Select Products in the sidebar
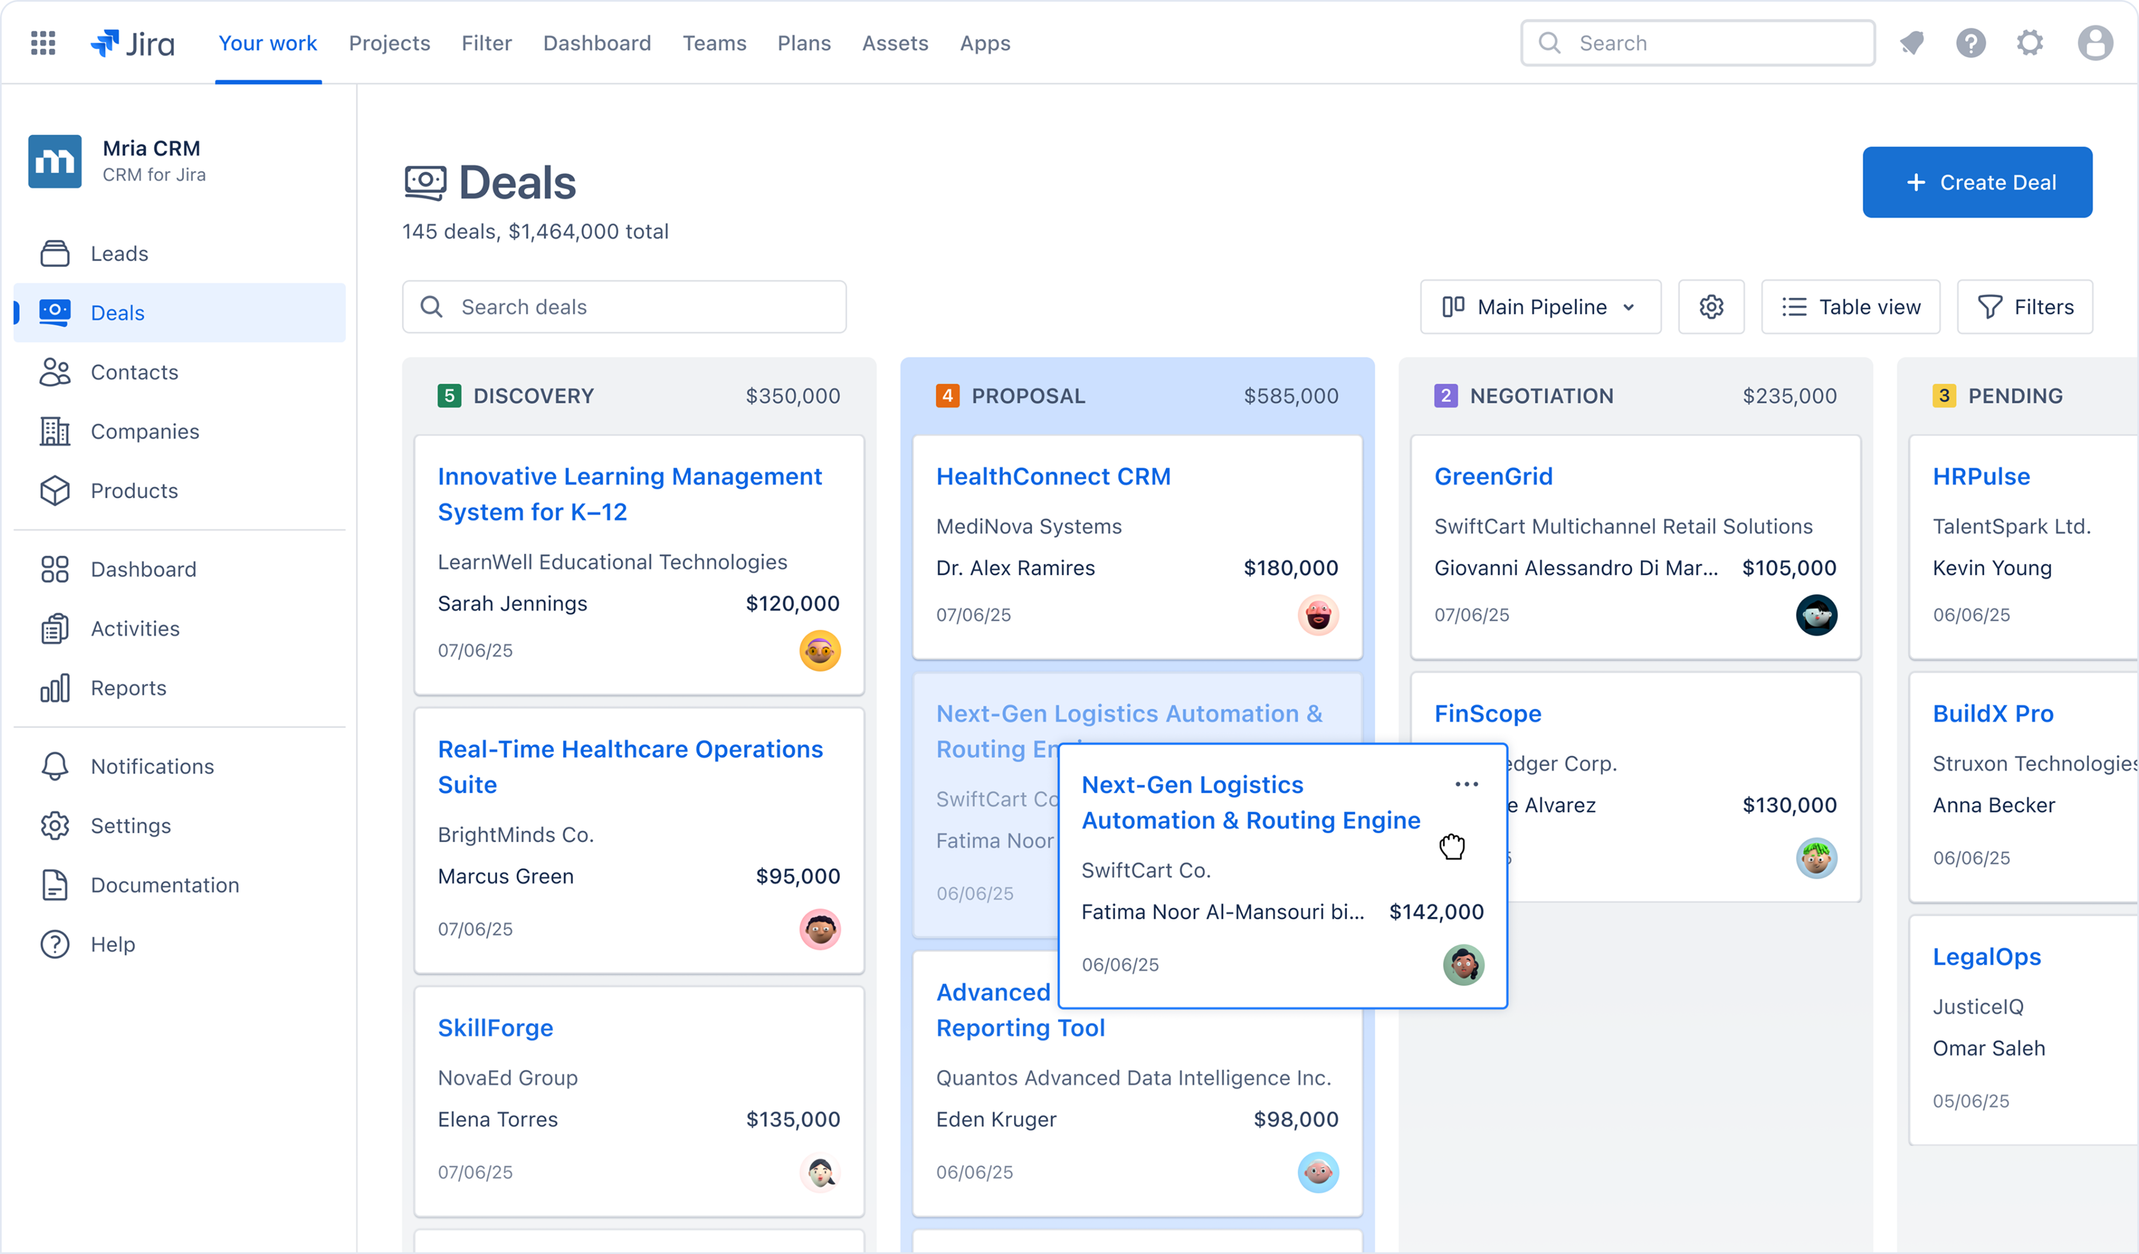The image size is (2139, 1254). 133,490
